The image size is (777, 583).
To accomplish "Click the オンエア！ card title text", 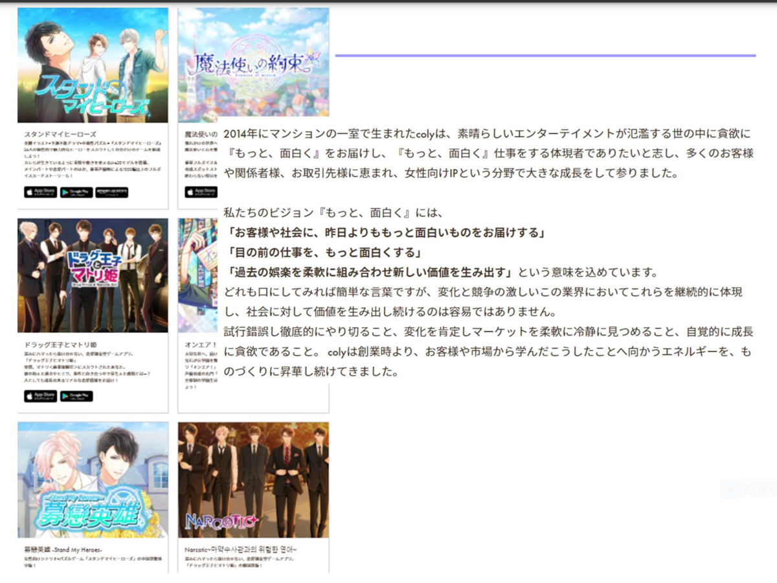I will pyautogui.click(x=200, y=344).
